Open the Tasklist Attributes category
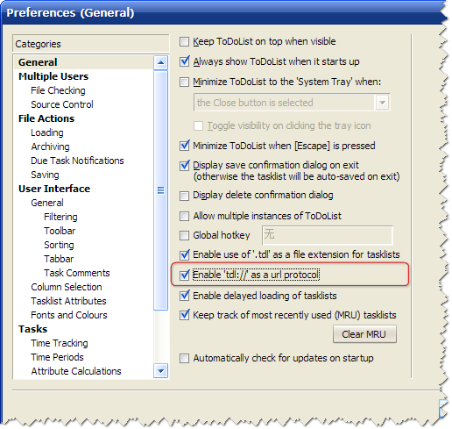 68,301
